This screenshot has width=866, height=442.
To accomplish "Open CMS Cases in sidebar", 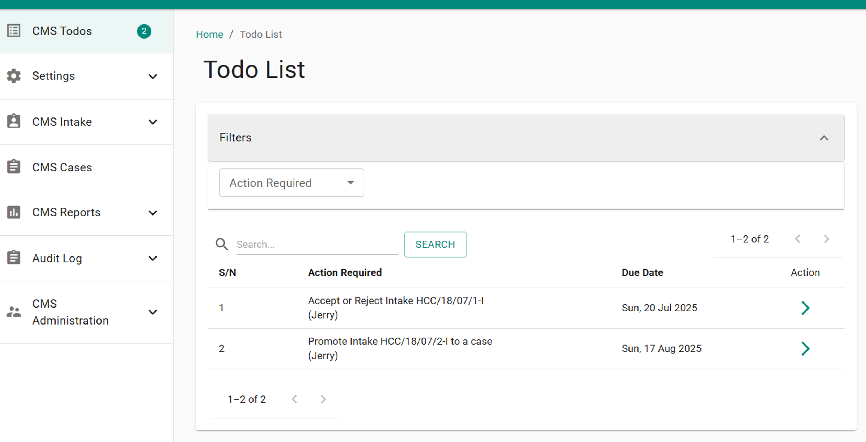I will click(62, 167).
